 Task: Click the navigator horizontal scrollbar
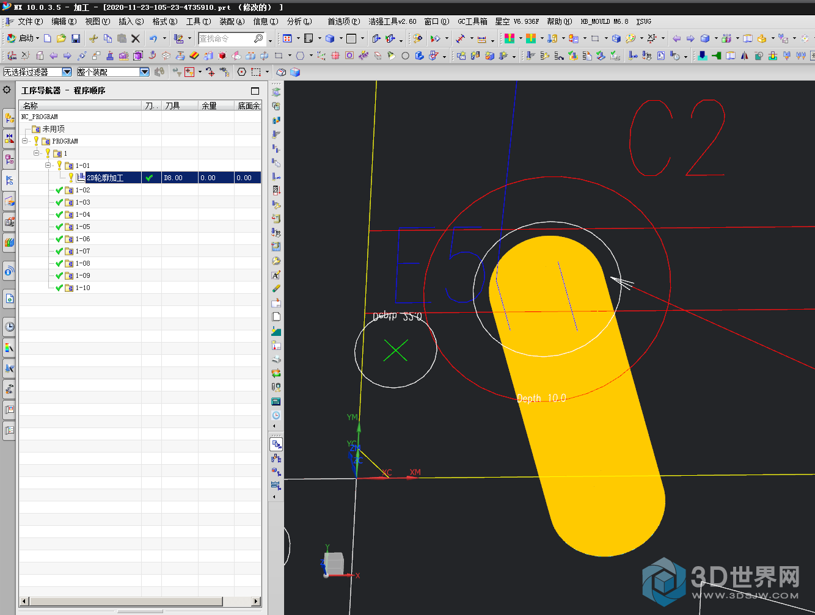(x=126, y=602)
